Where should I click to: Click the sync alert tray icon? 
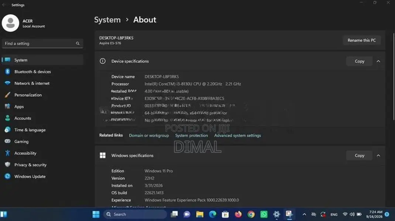323,214
